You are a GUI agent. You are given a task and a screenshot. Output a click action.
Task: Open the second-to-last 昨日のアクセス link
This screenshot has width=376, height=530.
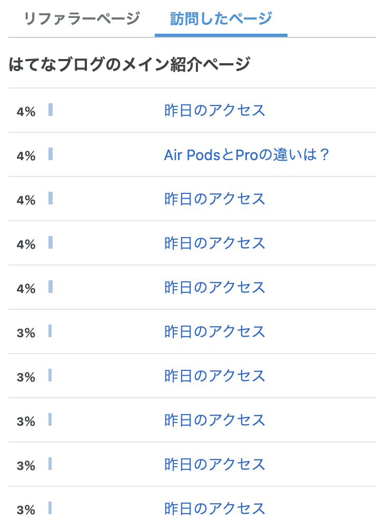coord(214,465)
